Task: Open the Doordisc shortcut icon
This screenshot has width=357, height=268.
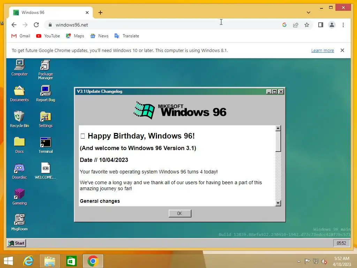Action: [x=20, y=171]
